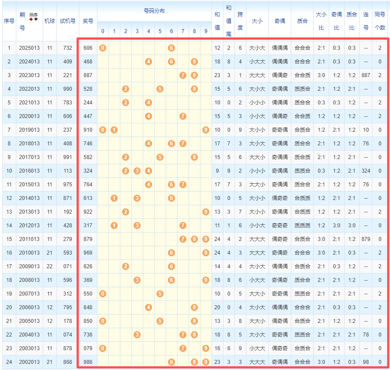Click orange ball 0 in row 2025013

coord(103,48)
